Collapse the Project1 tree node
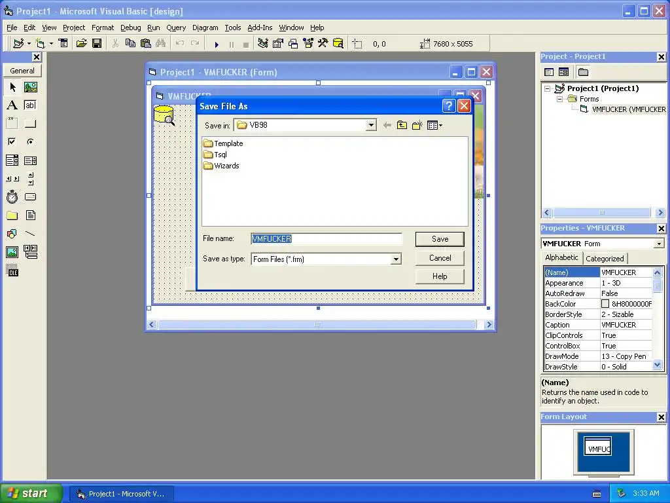Screen dimensions: 670x503 [548, 88]
